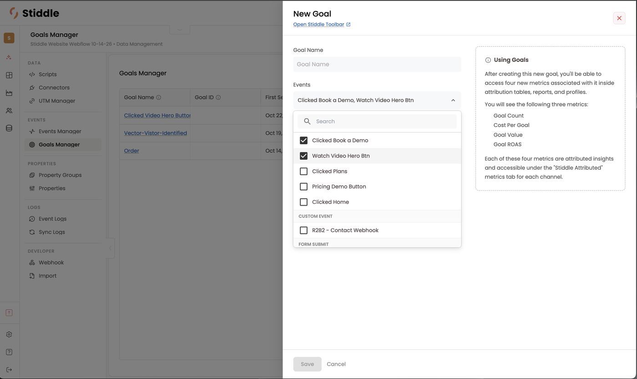The height and width of the screenshot is (379, 637).
Task: Open Events Manager in the sidebar
Action: coord(63,131)
